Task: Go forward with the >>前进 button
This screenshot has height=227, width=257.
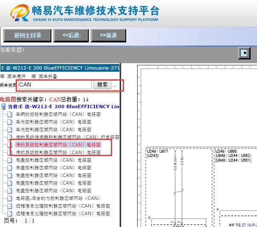Action: tap(108, 36)
